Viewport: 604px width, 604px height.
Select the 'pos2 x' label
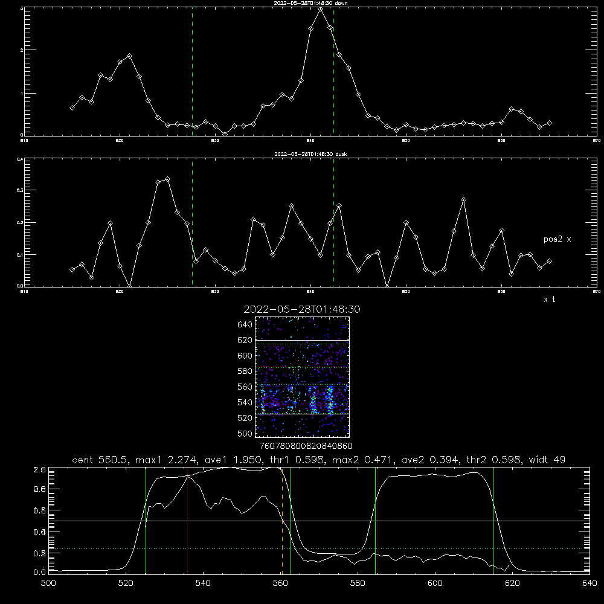point(557,239)
